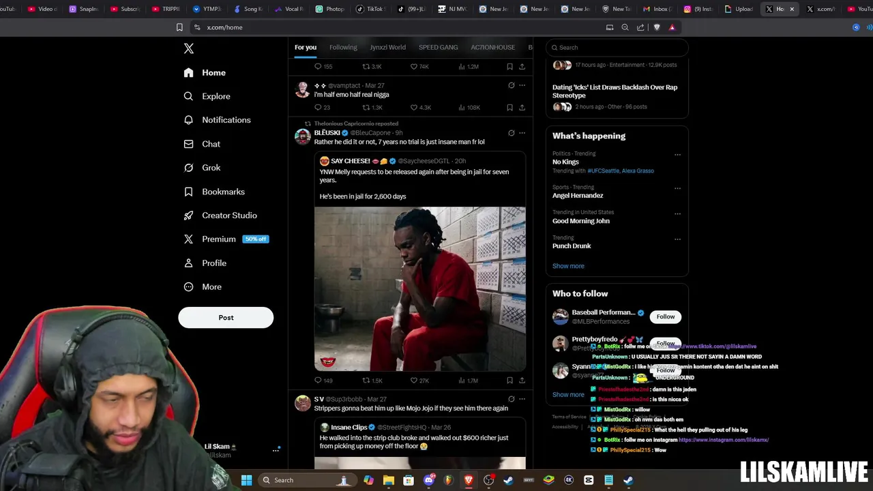Open the BLEUSKI author profile avatar
The image size is (873, 491).
click(303, 136)
